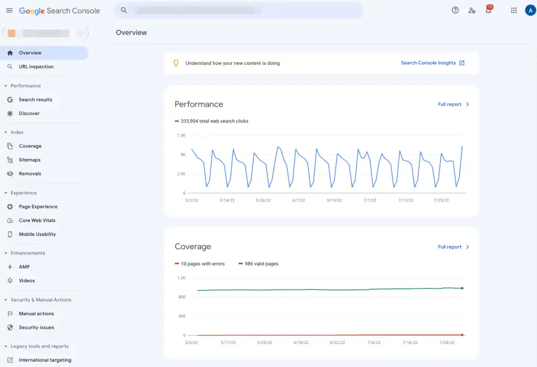
Task: Open the notifications bell
Action: coord(488,10)
